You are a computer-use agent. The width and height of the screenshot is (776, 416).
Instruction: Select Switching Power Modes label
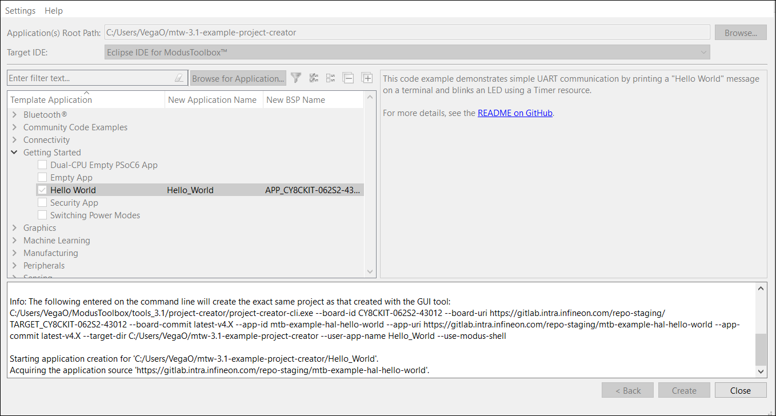tap(95, 215)
